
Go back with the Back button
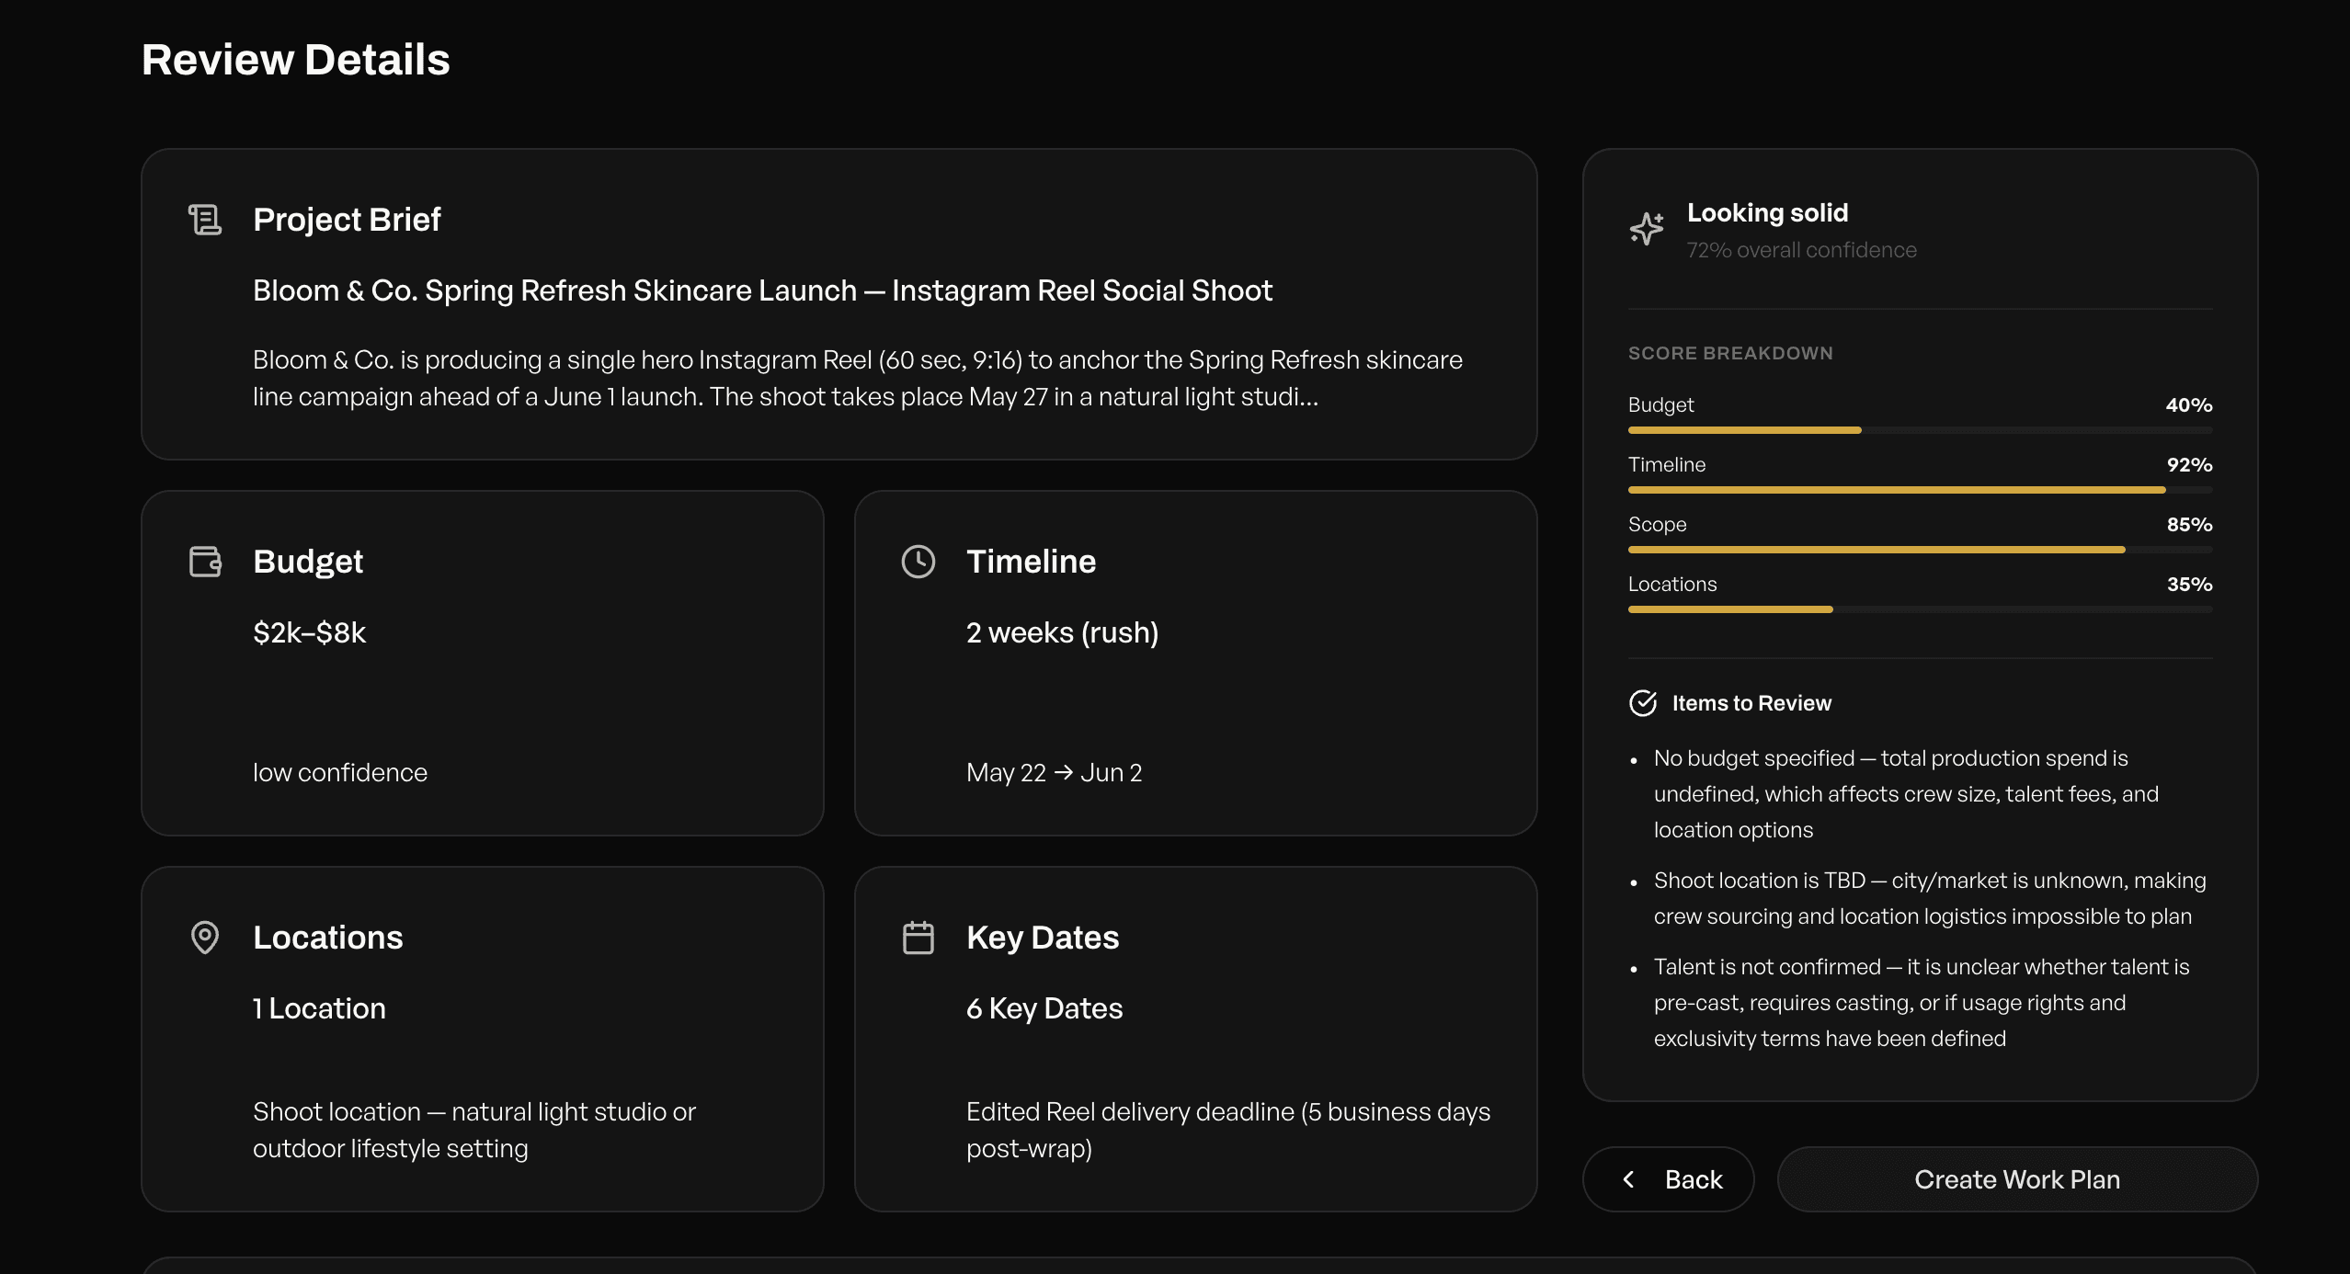pos(1669,1179)
